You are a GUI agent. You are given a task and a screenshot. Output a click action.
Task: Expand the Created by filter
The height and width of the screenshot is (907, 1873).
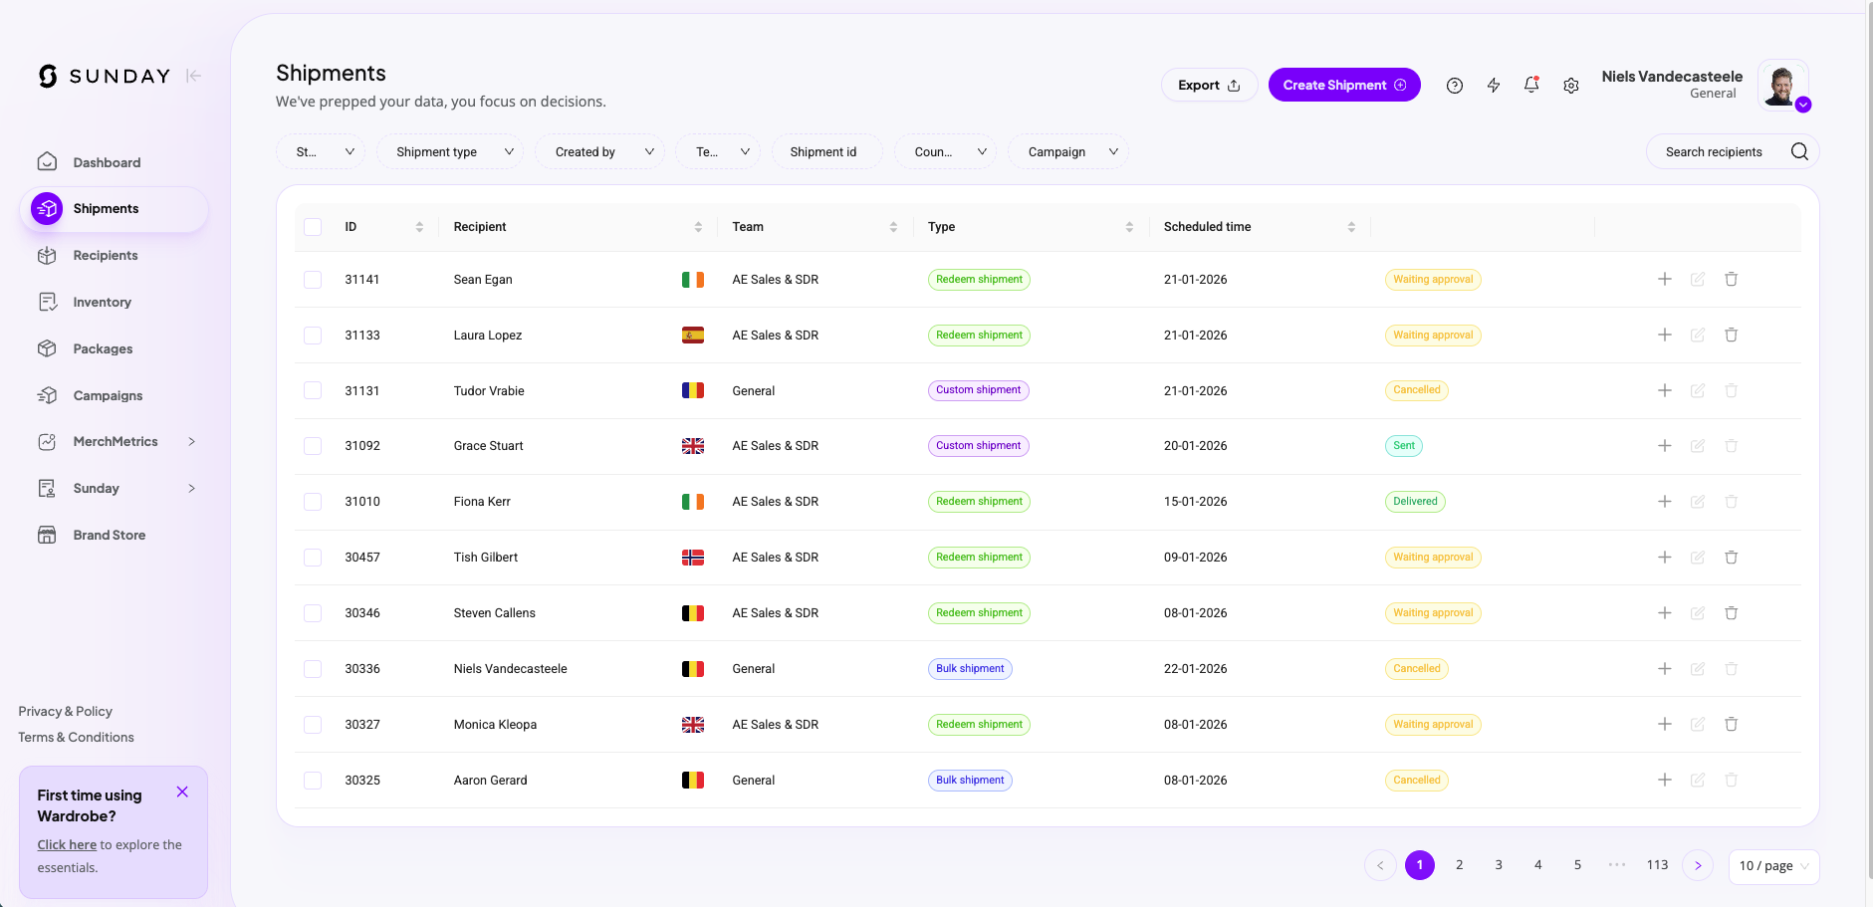[599, 151]
